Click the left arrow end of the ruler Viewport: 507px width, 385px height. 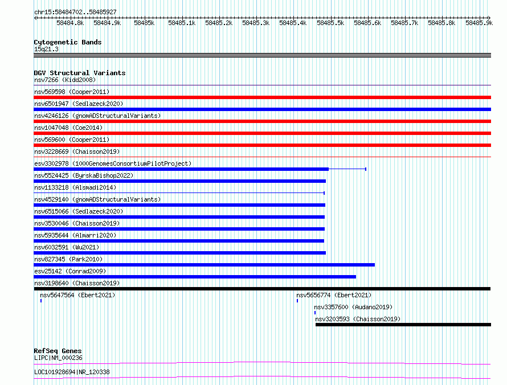tap(35, 18)
